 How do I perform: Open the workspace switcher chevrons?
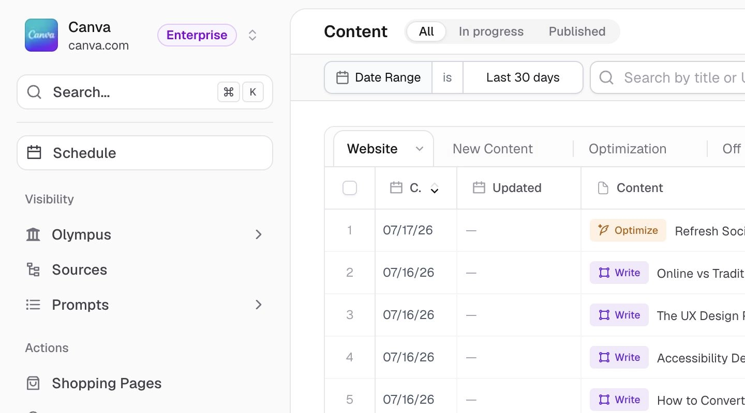pyautogui.click(x=252, y=35)
